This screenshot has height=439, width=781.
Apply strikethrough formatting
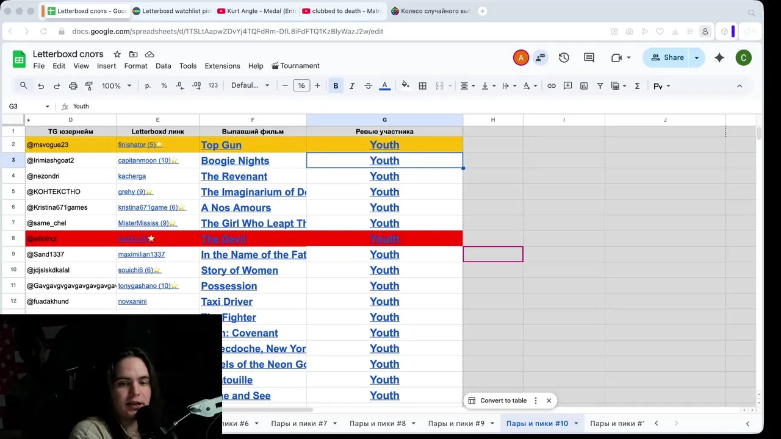tap(368, 86)
